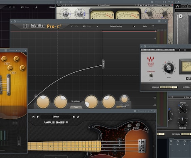Open settings gear of the top-right Waves window
This screenshot has width=191, height=158.
[179, 2]
